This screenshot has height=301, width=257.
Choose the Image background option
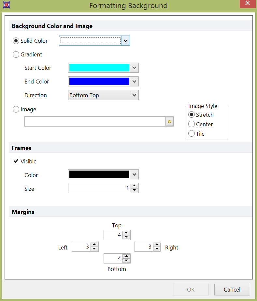tap(16, 110)
